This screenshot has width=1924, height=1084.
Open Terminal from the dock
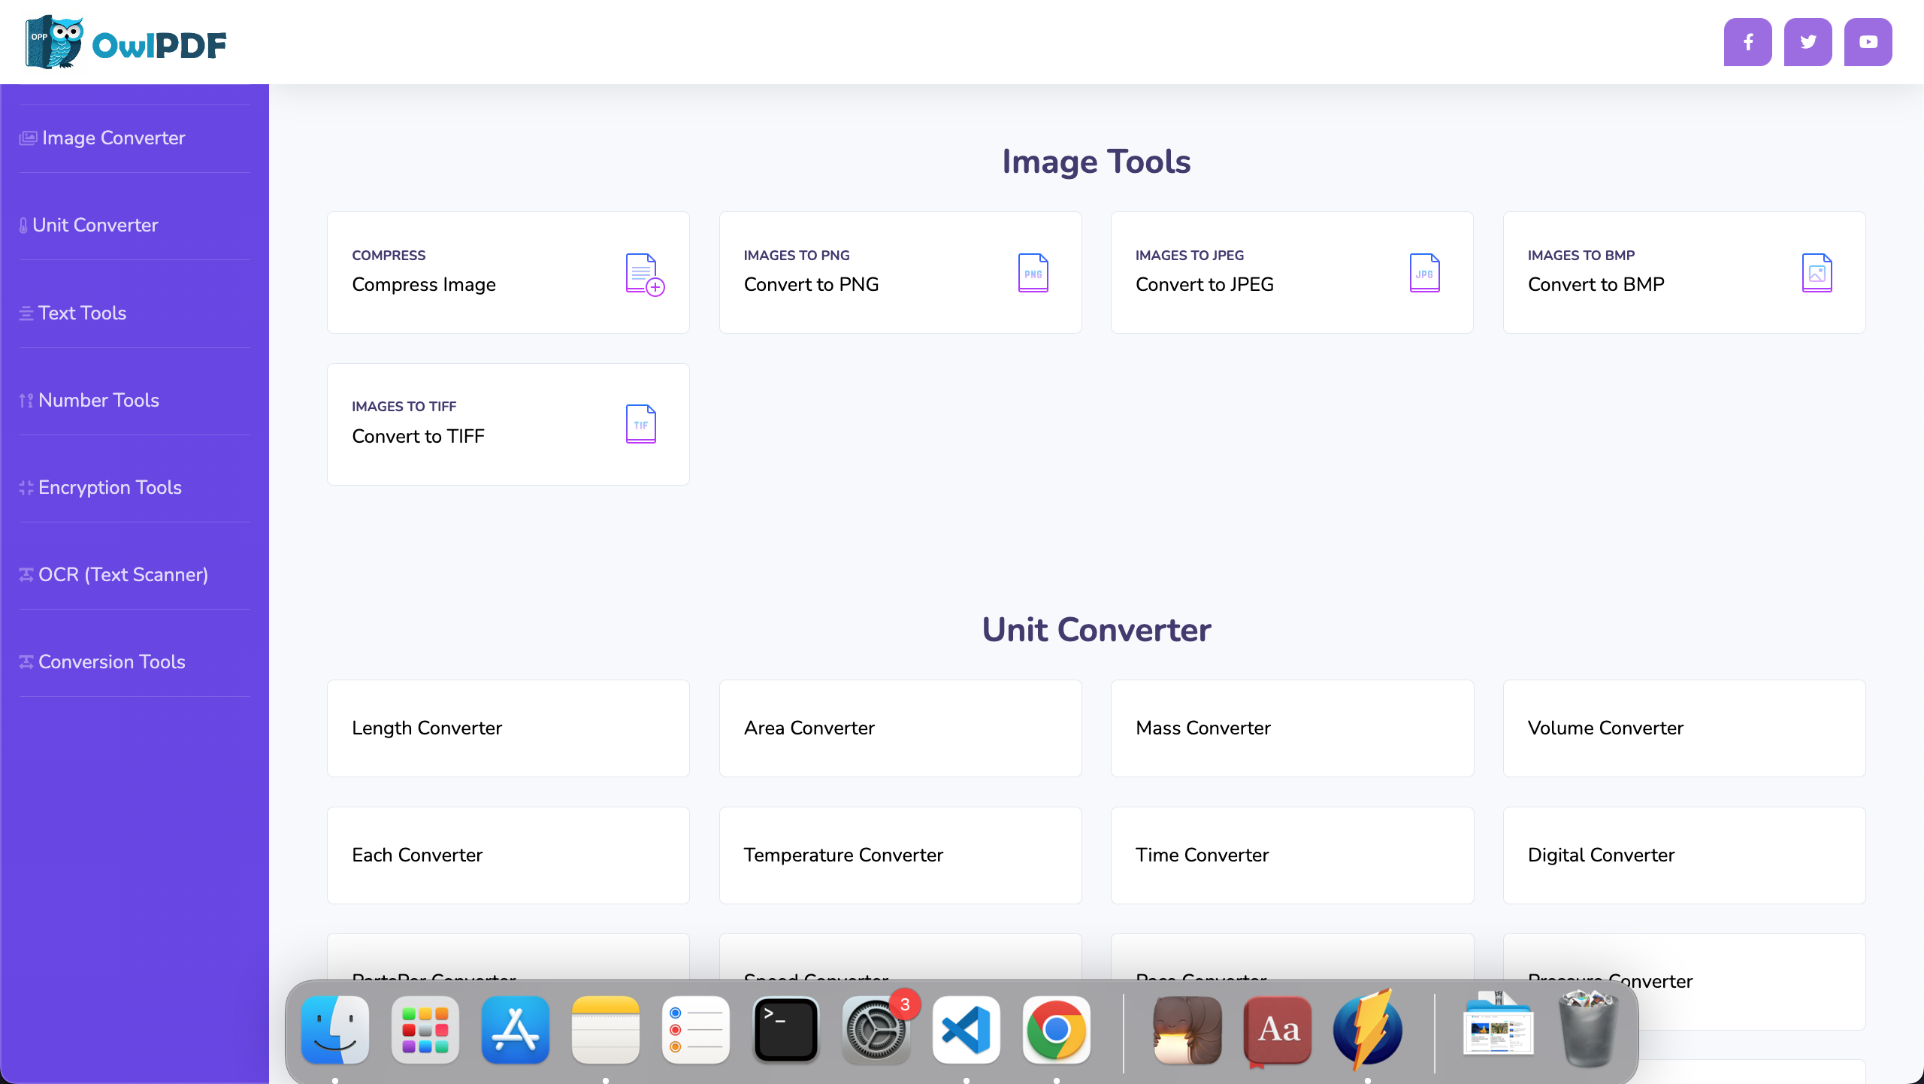[785, 1031]
